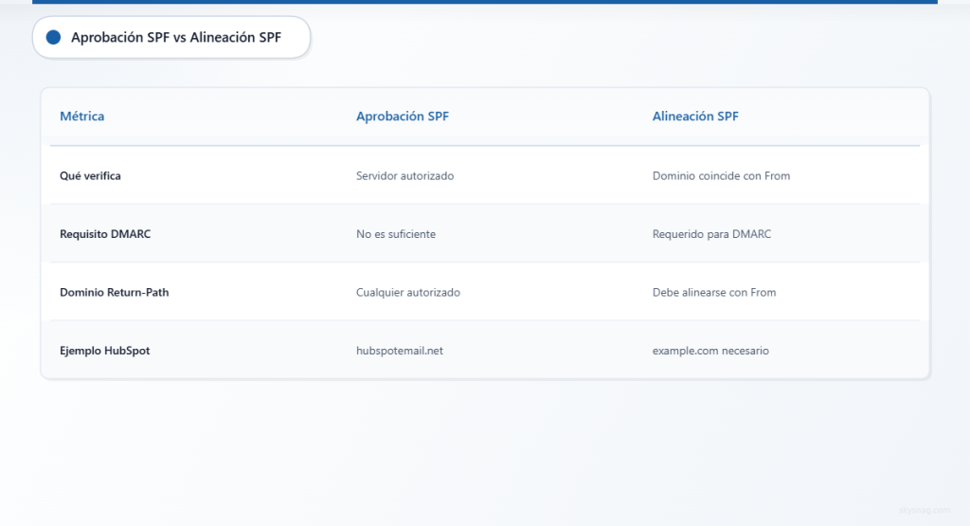Select the 'Aprobación SPF vs Alineación SPF' title
The width and height of the screenshot is (970, 526).
point(175,37)
